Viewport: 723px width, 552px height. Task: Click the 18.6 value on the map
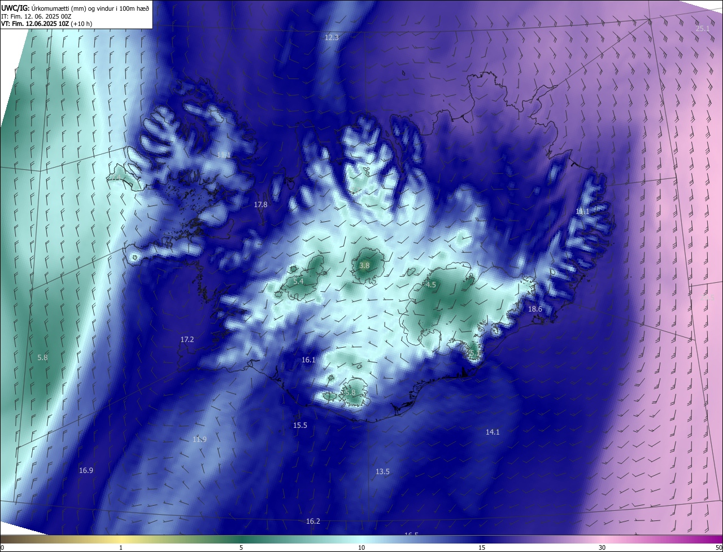pyautogui.click(x=535, y=309)
